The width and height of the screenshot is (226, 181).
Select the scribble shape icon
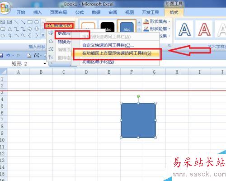pos(10,36)
